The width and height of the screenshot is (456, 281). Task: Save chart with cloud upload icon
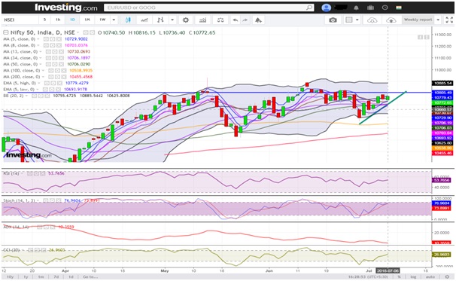391,20
